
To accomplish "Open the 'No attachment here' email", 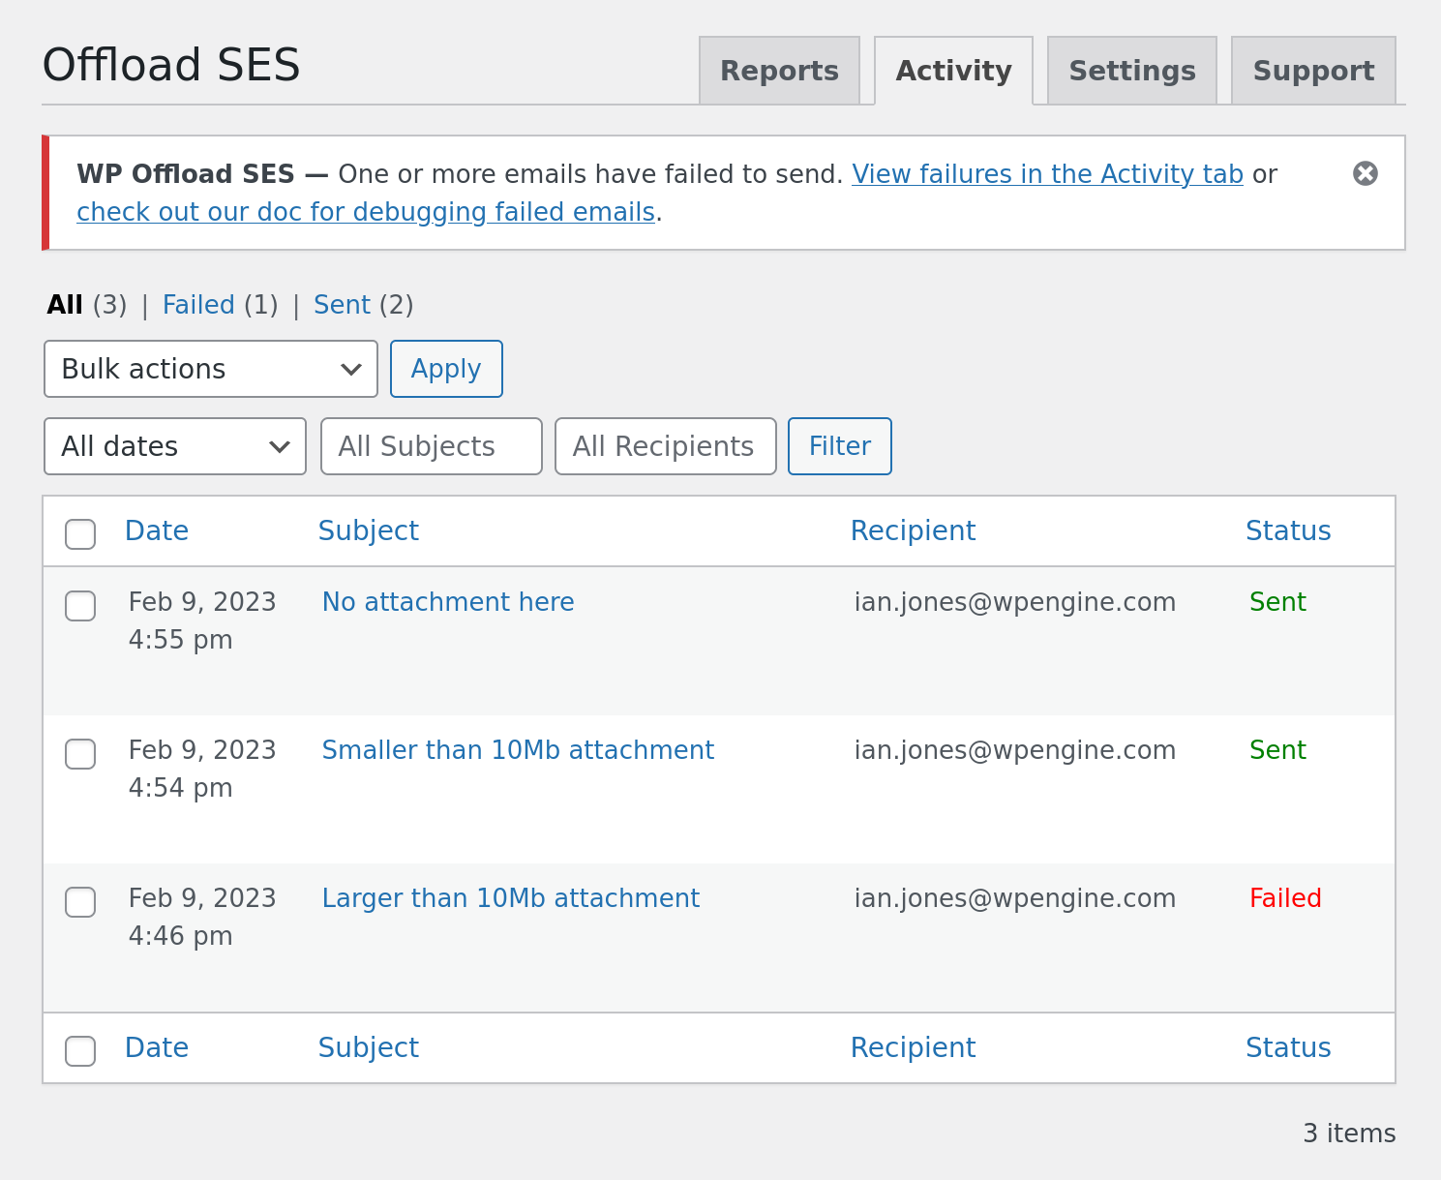I will [448, 602].
